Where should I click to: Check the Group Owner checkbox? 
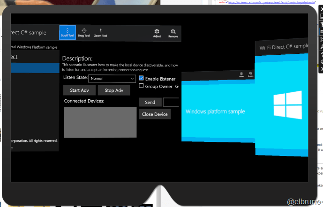[142, 86]
